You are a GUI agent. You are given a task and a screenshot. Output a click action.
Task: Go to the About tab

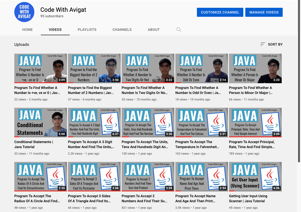(x=154, y=30)
